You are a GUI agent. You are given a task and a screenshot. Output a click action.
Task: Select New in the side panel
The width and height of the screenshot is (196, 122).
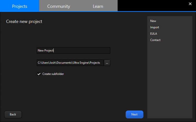tap(153, 21)
